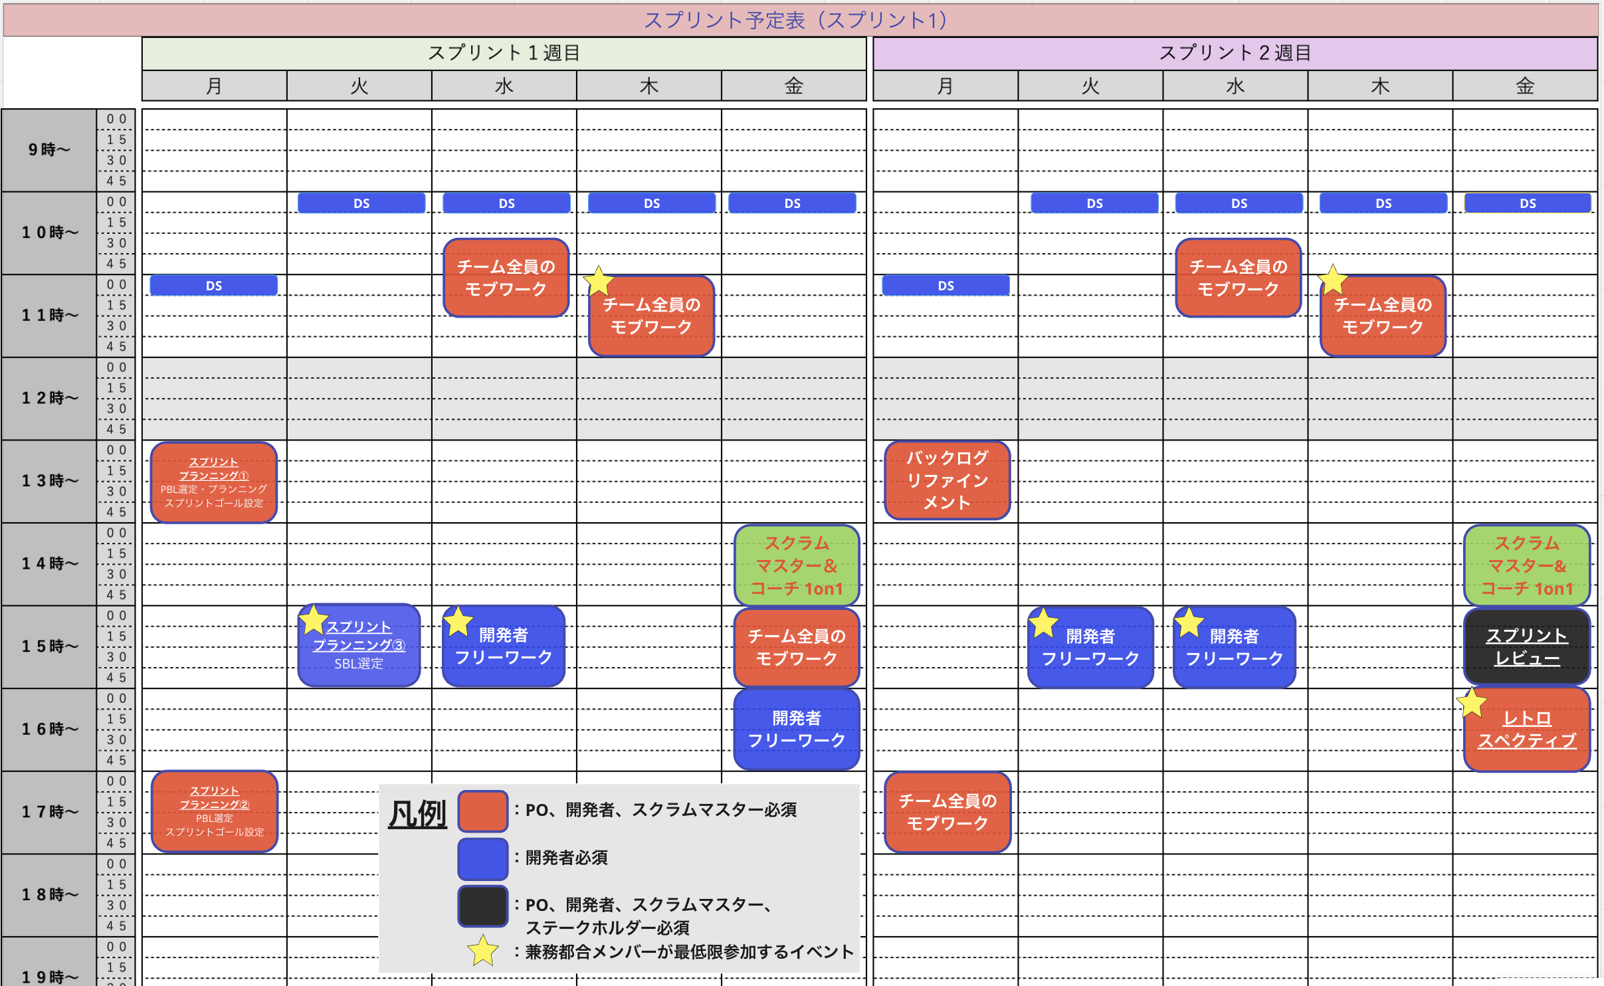Select the blue 開発者必須 legend swatch
The height and width of the screenshot is (986, 1604).
[x=483, y=858]
